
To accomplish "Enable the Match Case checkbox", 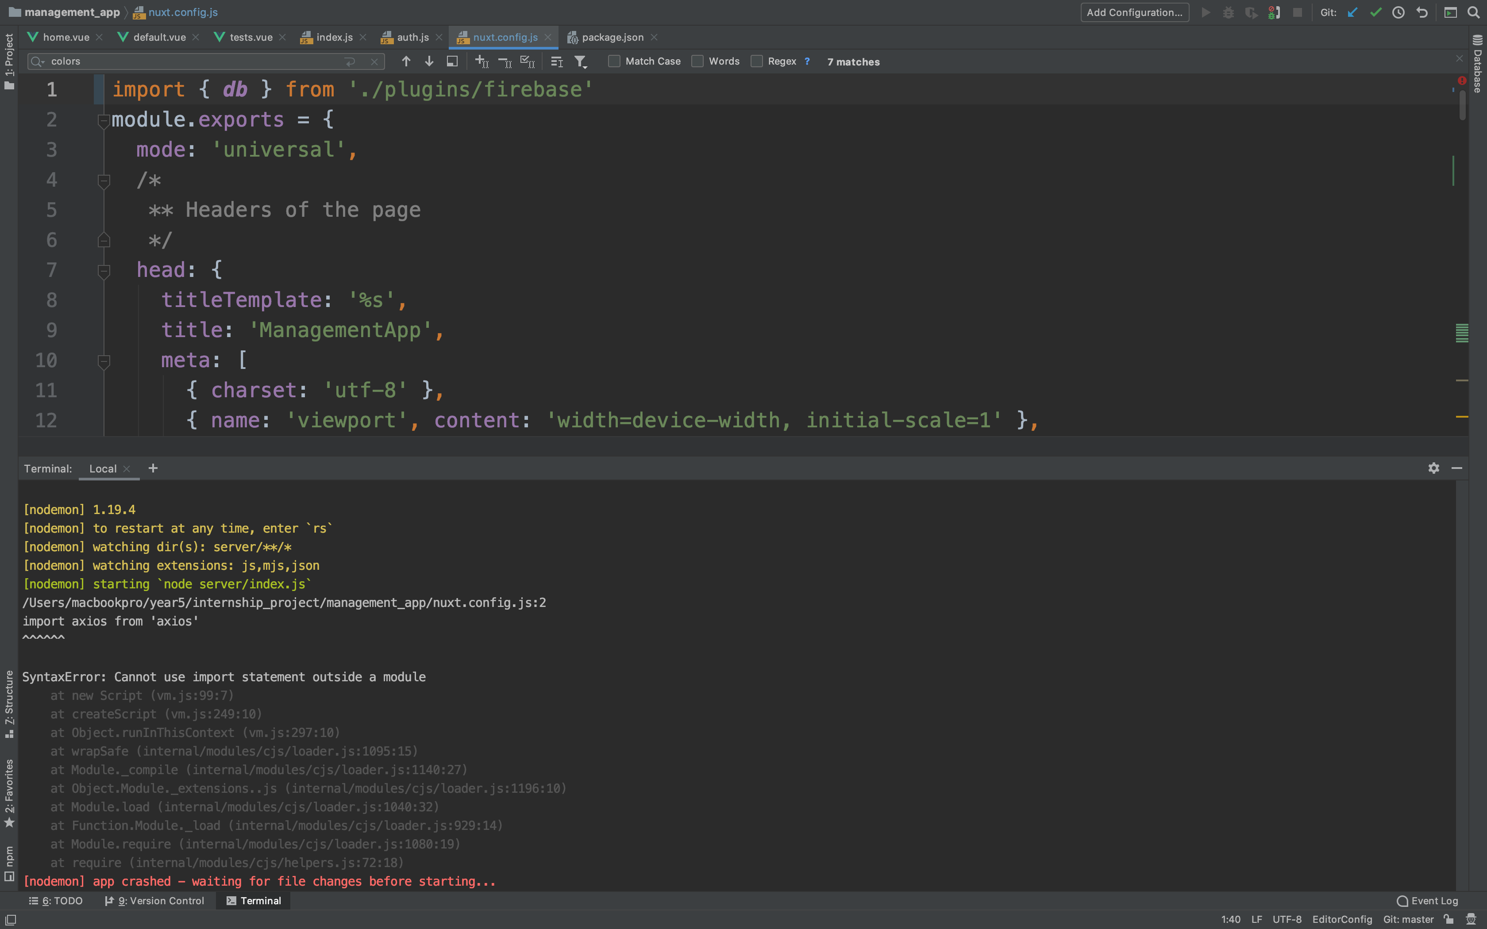I will click(x=614, y=61).
